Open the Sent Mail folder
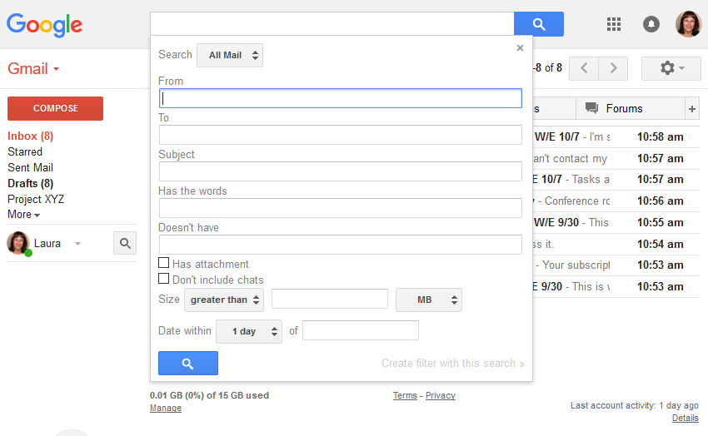This screenshot has width=708, height=436. [x=30, y=167]
